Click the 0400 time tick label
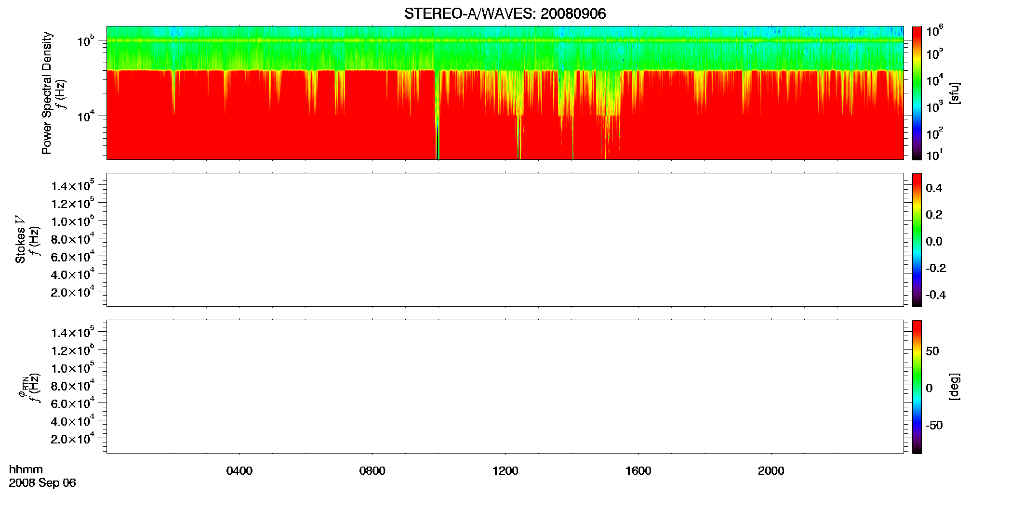 (x=239, y=471)
